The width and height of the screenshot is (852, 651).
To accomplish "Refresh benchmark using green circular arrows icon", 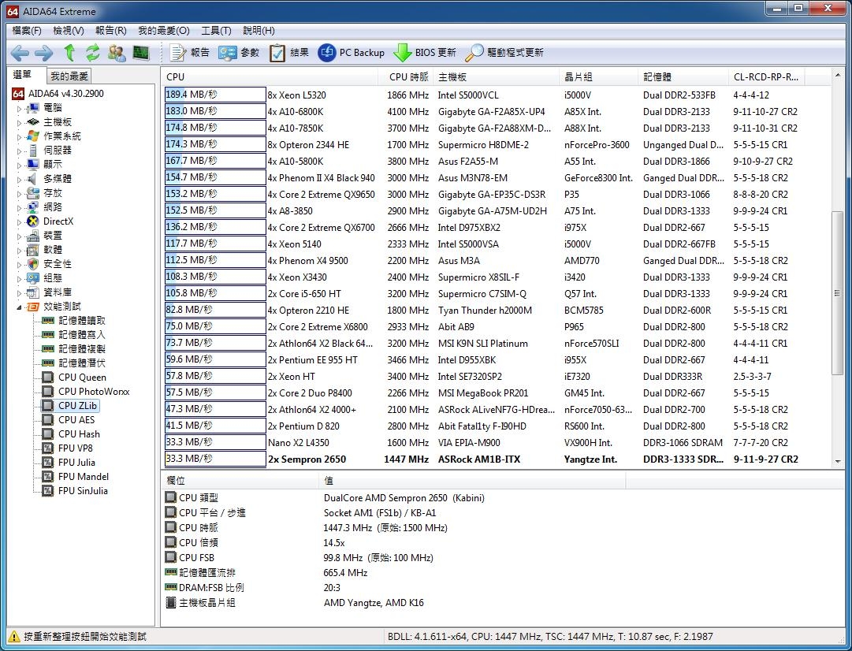I will point(93,53).
